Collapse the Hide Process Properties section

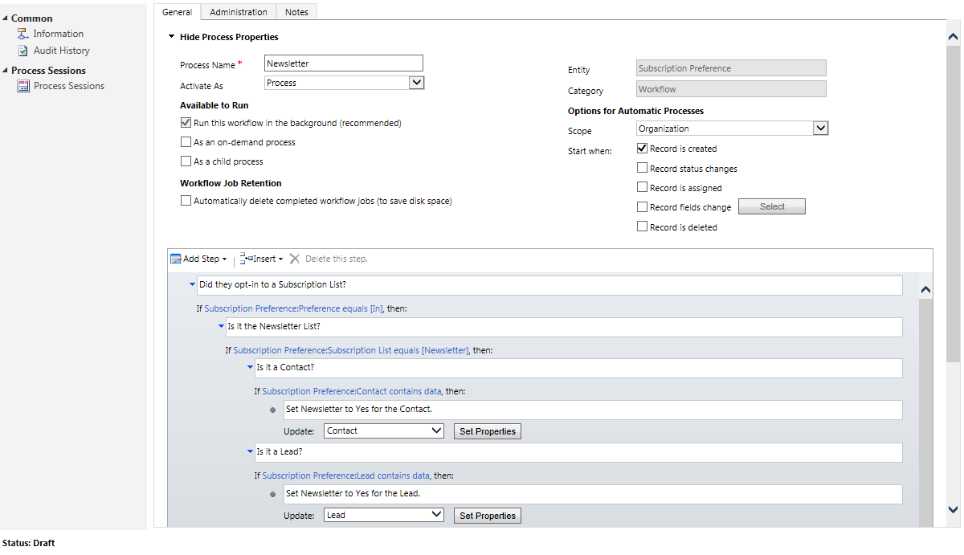tap(170, 37)
